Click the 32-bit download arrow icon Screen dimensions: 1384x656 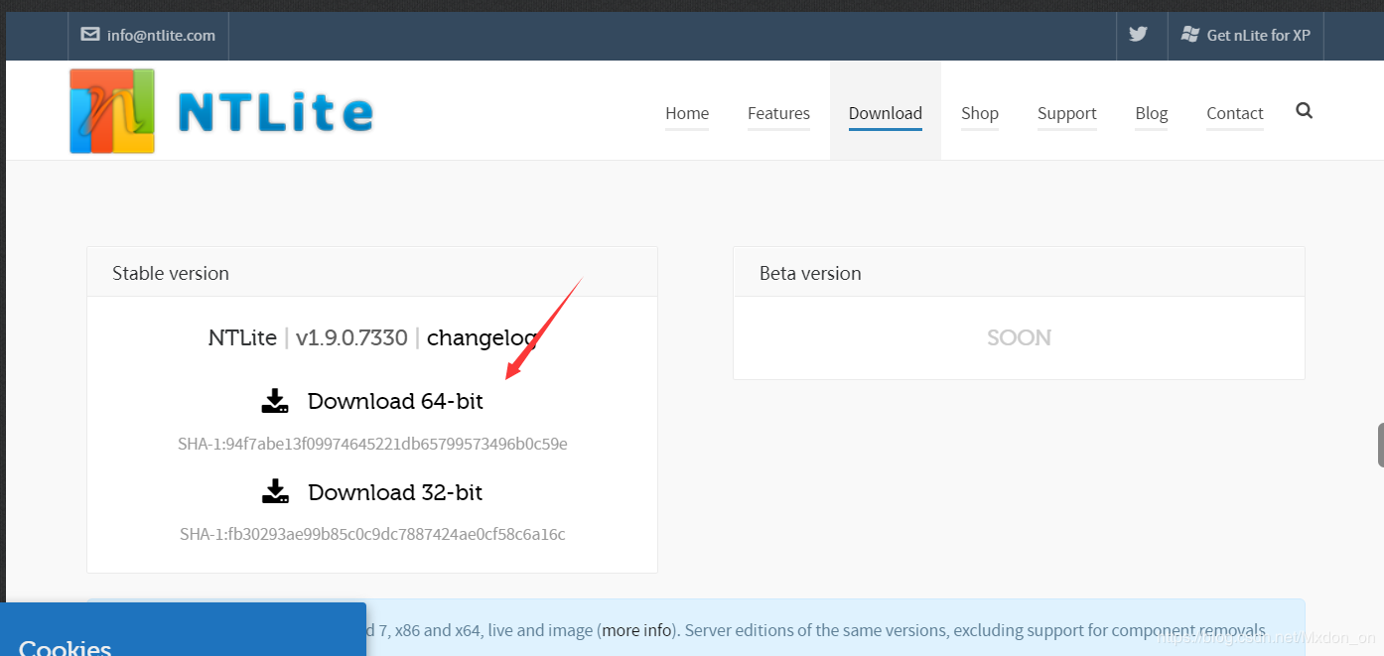(x=275, y=492)
